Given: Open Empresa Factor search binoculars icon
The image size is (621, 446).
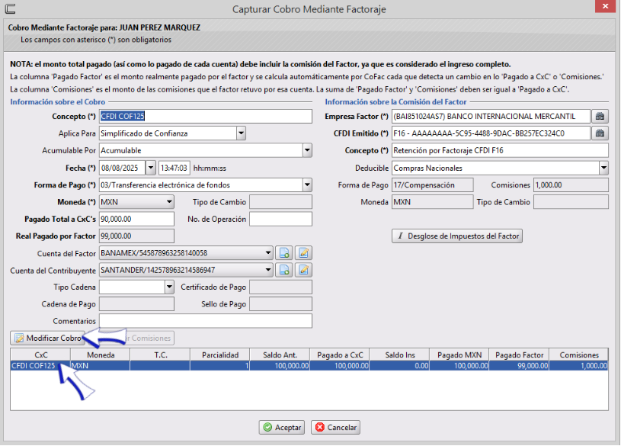Looking at the screenshot, I should point(600,117).
